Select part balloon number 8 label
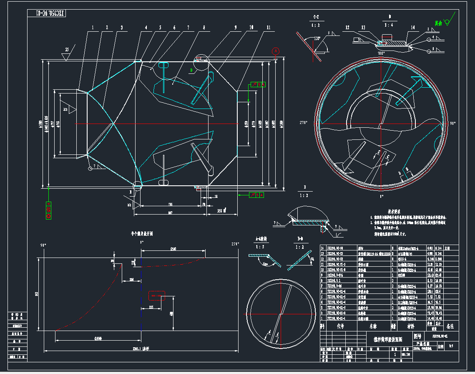 (204, 28)
